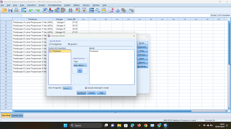
Task: Recall recently used dialogs icon
Action: 24,10
